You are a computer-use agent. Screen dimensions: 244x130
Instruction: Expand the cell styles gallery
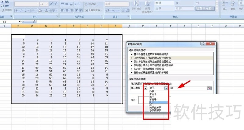click(x=217, y=10)
